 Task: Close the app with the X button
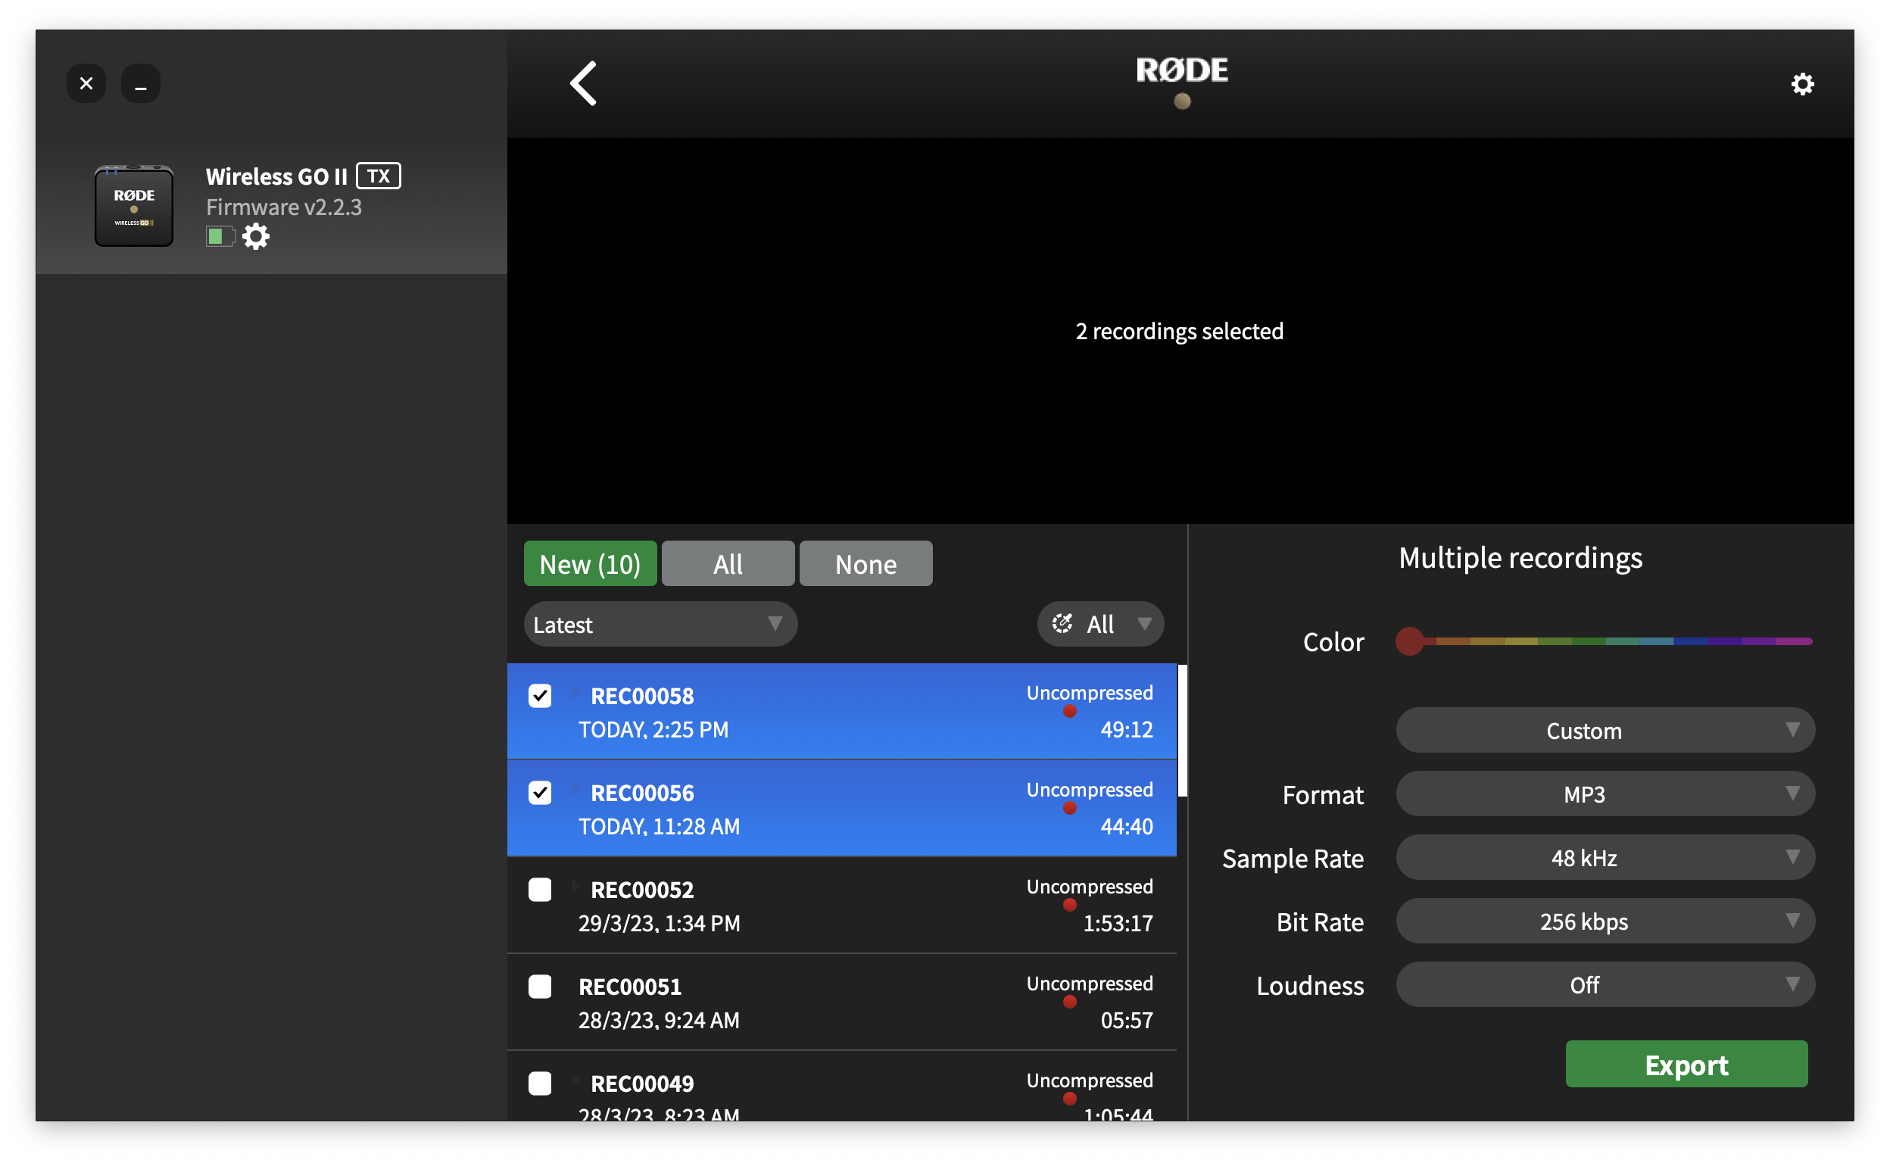coord(86,83)
